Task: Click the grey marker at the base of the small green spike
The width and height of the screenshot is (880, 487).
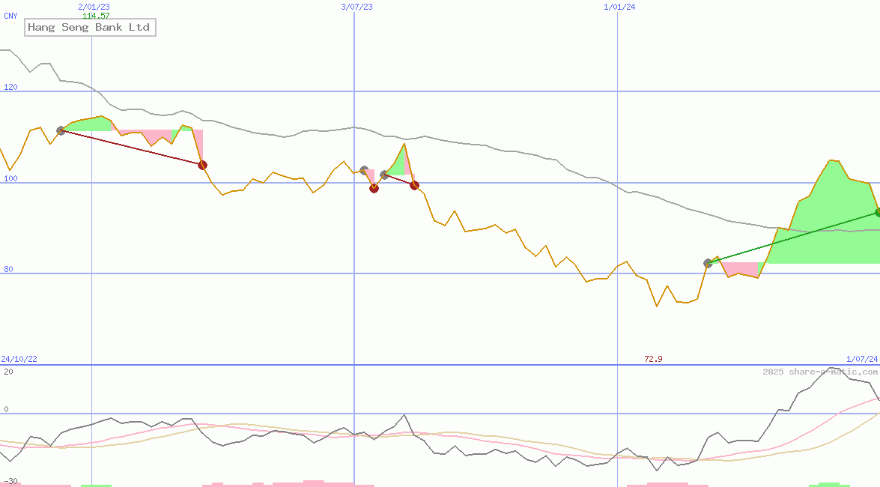Action: [384, 175]
